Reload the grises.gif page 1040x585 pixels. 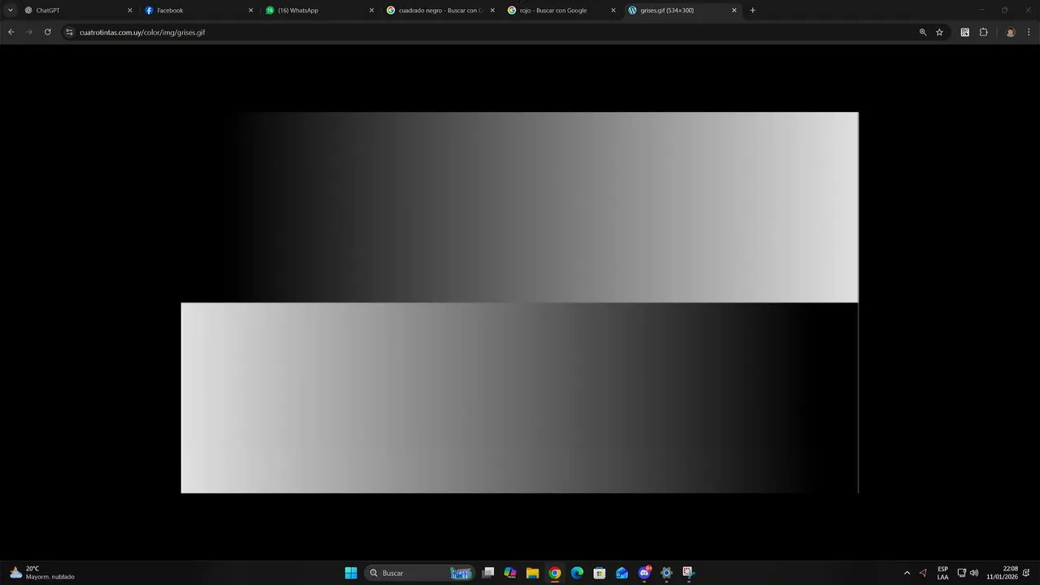[48, 32]
